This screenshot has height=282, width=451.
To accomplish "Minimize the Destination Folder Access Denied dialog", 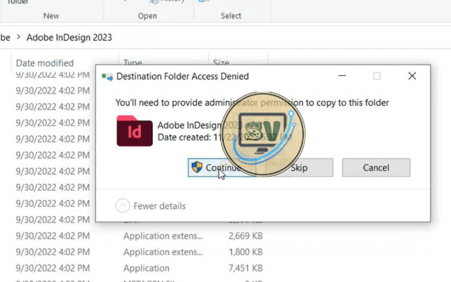I will [342, 76].
